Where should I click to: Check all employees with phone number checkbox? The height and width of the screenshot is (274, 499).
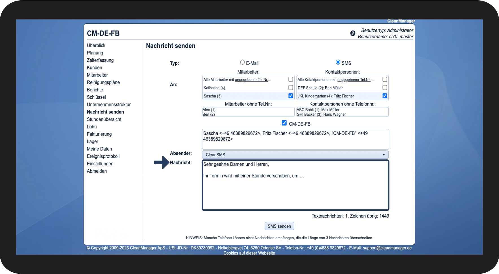tap(291, 80)
